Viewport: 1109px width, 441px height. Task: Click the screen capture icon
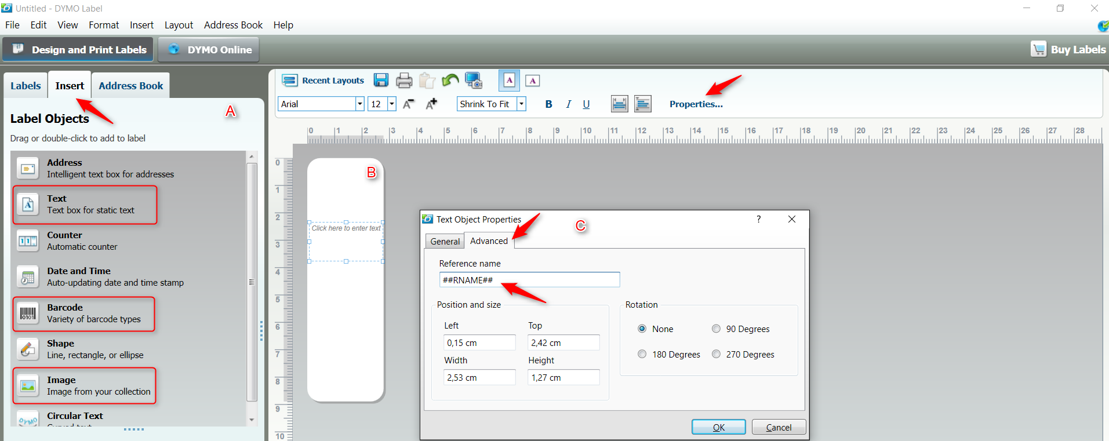[x=474, y=81]
